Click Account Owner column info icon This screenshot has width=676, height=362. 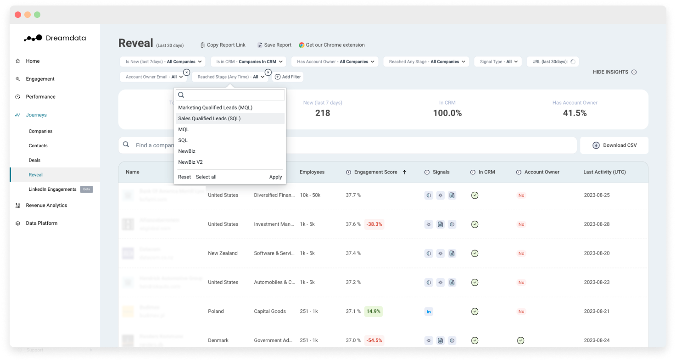coord(519,173)
